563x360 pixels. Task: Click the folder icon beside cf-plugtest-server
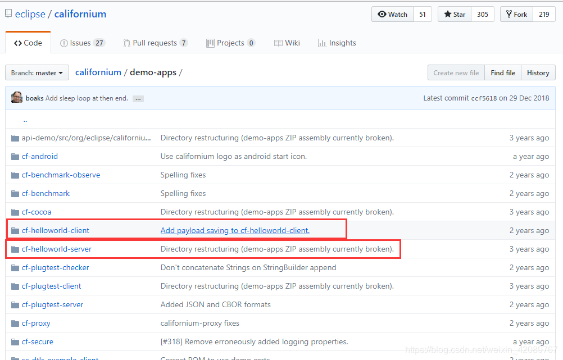(x=15, y=305)
